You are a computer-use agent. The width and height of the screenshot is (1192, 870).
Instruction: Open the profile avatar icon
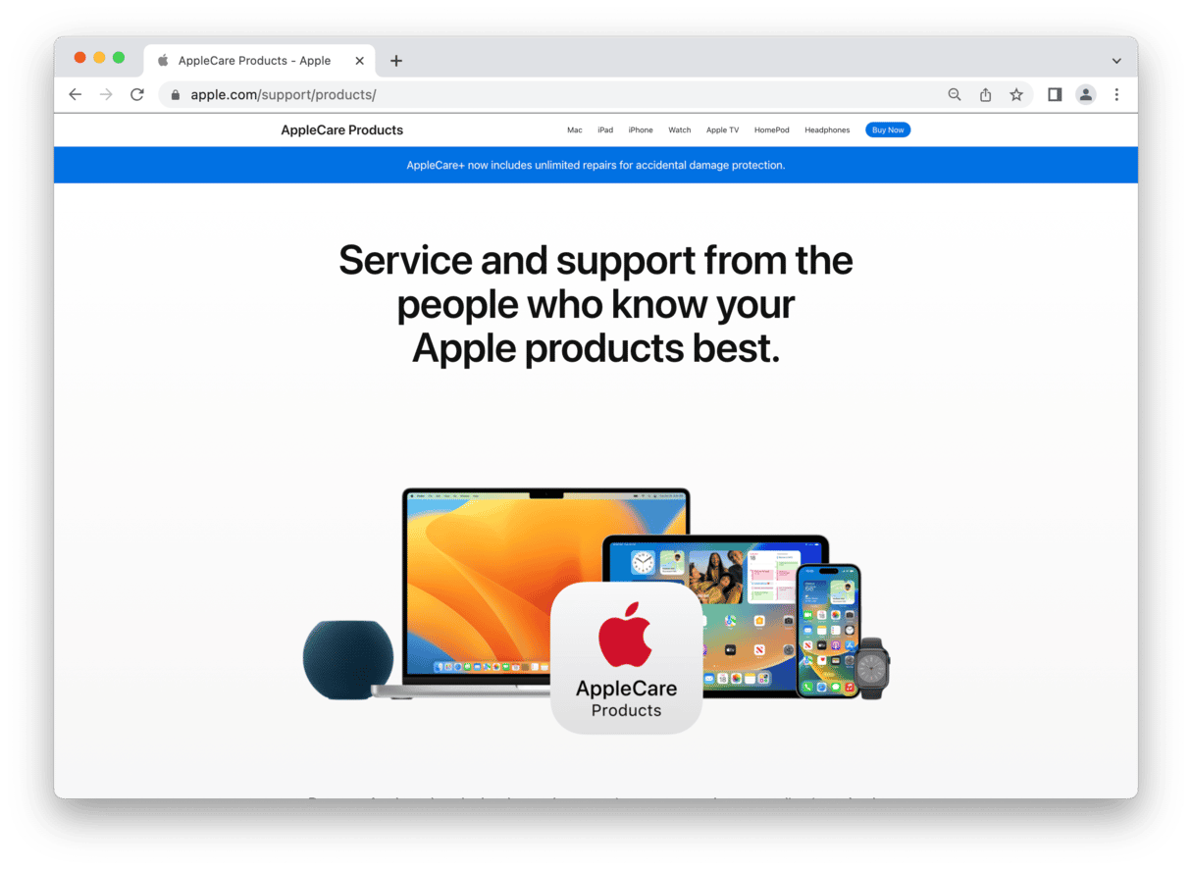tap(1086, 95)
